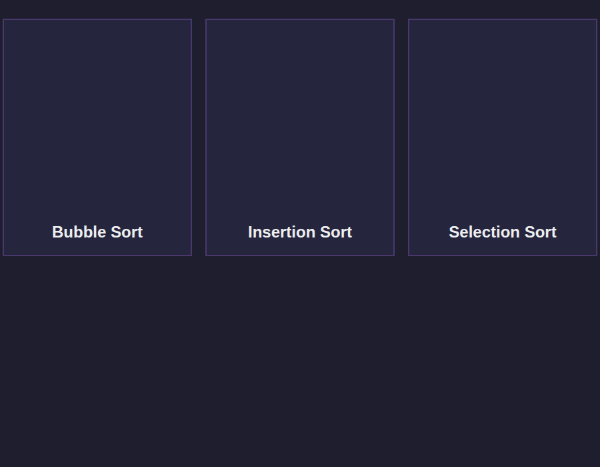Viewport: 600px width, 467px height.
Task: Click the Selection Sort title text
Action: click(503, 232)
